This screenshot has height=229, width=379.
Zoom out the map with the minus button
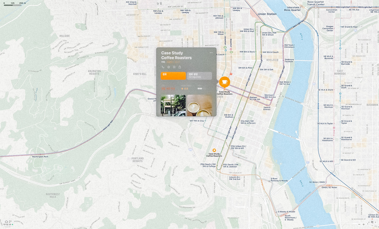pyautogui.click(x=359, y=225)
